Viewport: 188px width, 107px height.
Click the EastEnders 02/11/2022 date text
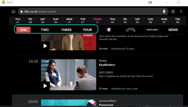[106, 72]
